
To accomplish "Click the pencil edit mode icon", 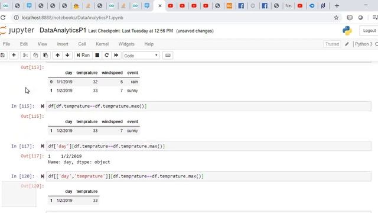I will pos(347,44).
